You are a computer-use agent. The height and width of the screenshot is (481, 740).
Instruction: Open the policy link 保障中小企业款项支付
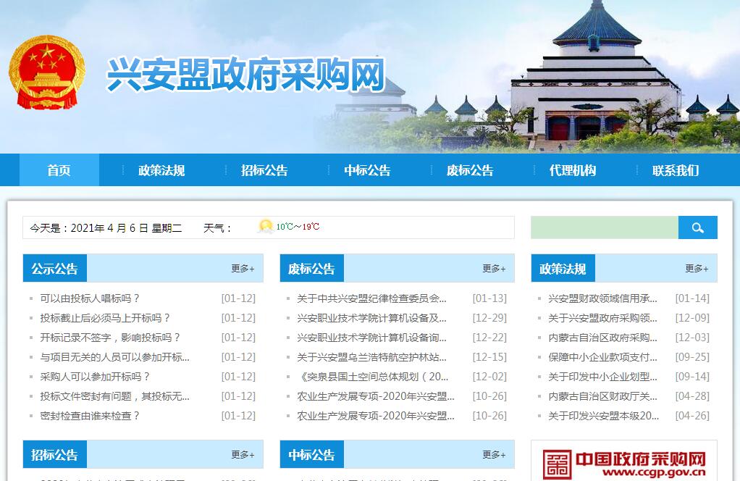602,357
